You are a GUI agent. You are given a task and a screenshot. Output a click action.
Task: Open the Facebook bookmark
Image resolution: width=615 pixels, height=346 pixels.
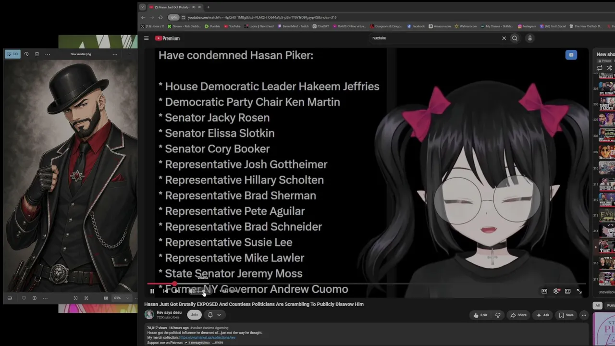pyautogui.click(x=416, y=26)
